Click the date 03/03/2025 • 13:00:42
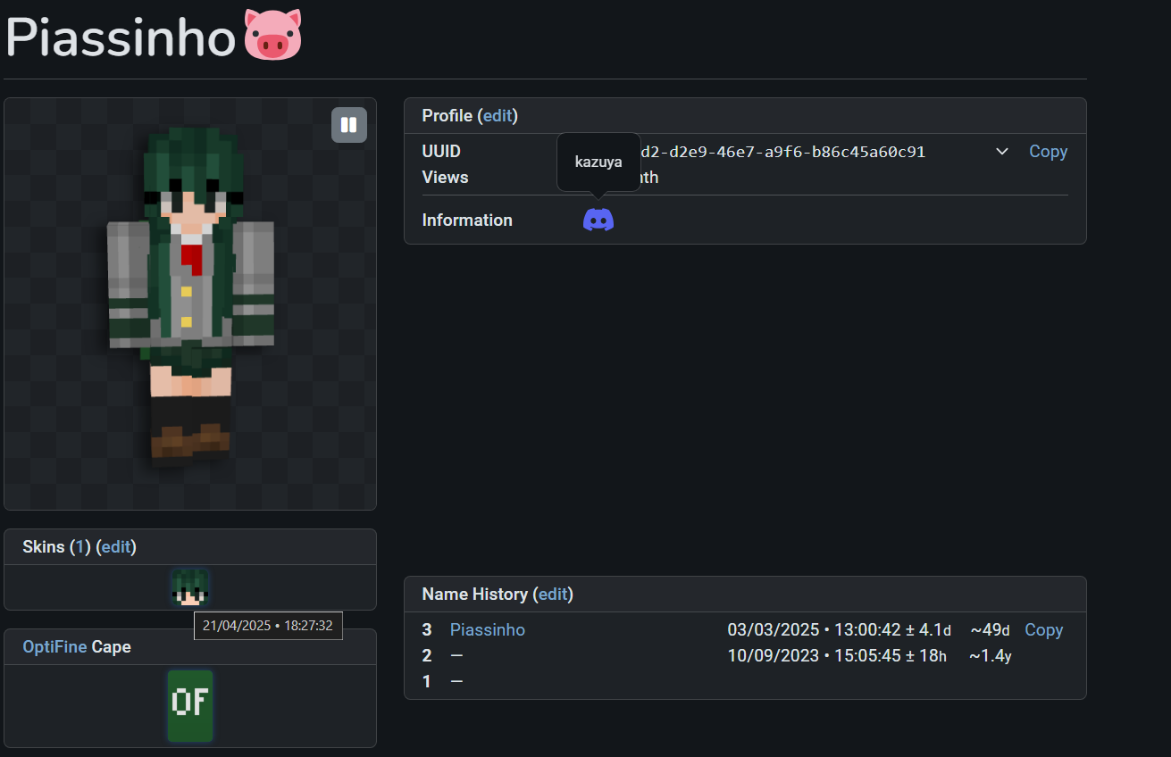 (x=814, y=630)
